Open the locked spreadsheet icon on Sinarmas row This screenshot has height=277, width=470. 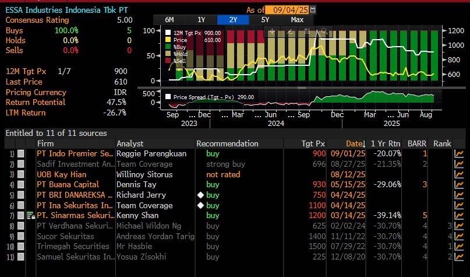tap(31, 216)
